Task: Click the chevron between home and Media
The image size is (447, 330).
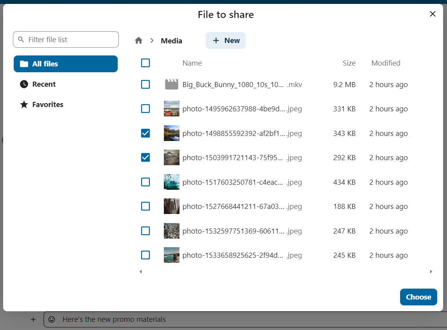Action: coord(152,40)
